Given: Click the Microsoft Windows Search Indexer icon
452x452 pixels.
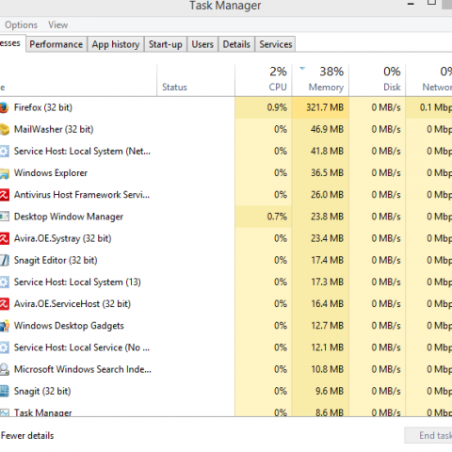Looking at the screenshot, I should [x=5, y=369].
